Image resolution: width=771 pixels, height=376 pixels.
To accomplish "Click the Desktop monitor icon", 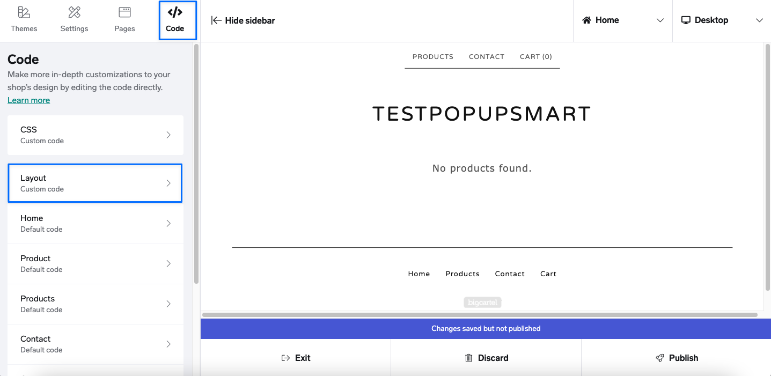I will pyautogui.click(x=686, y=20).
